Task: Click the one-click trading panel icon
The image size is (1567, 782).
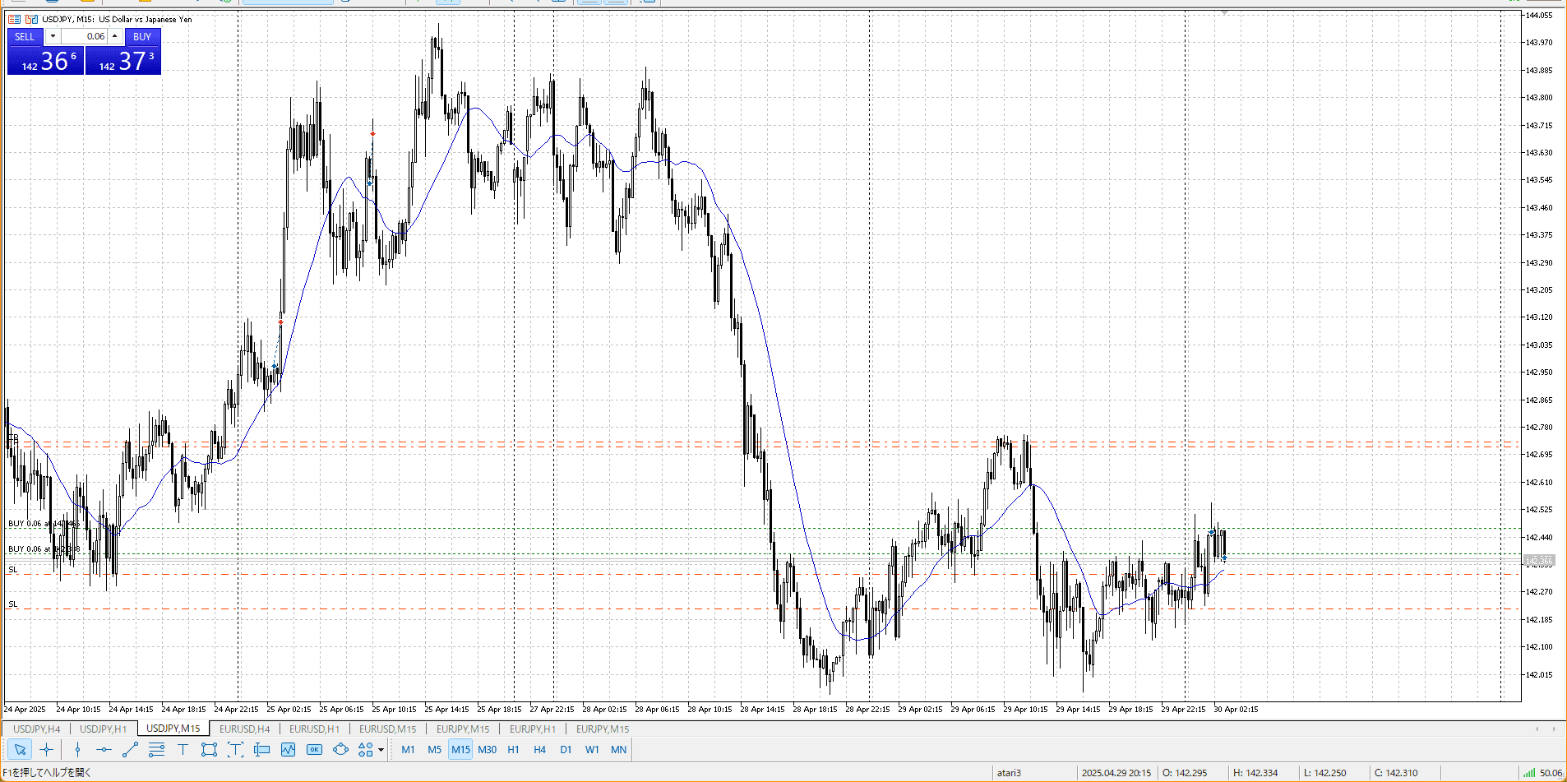Action: [x=32, y=19]
